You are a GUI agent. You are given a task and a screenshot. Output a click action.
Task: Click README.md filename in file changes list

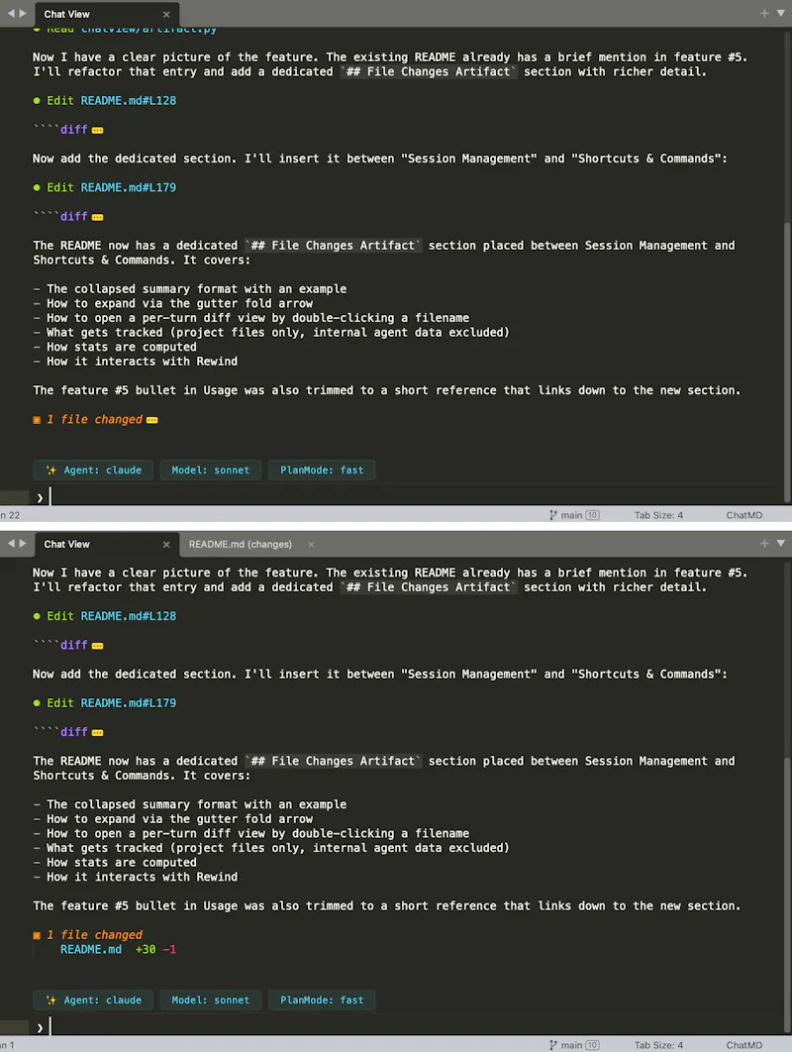click(x=91, y=949)
